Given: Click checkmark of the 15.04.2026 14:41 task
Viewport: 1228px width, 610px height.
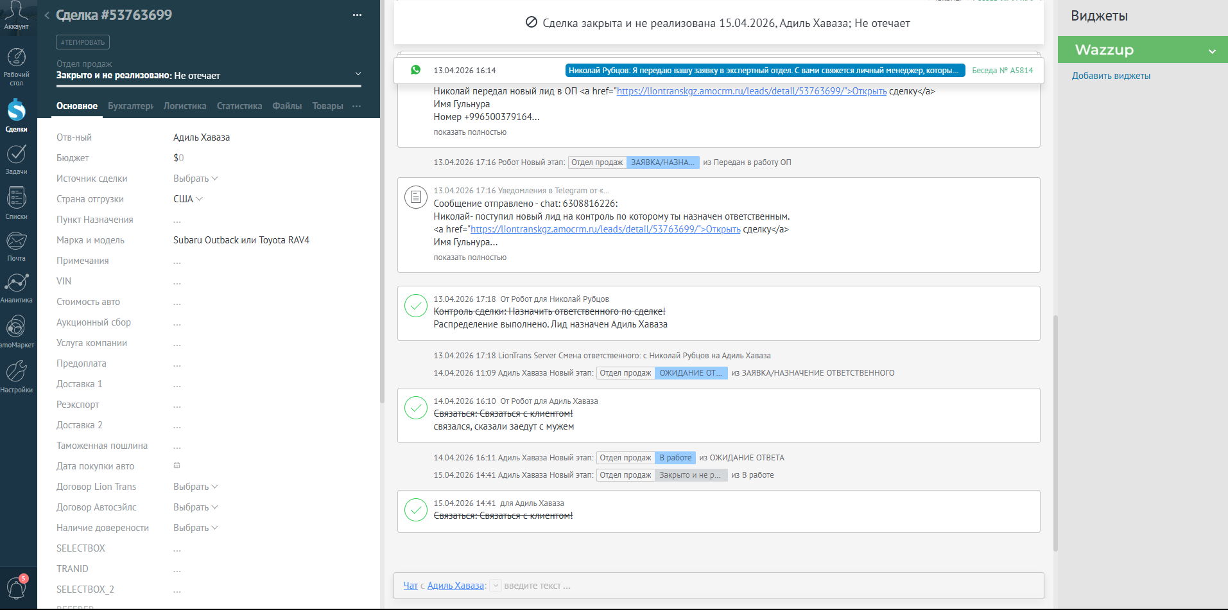Looking at the screenshot, I should pos(416,510).
